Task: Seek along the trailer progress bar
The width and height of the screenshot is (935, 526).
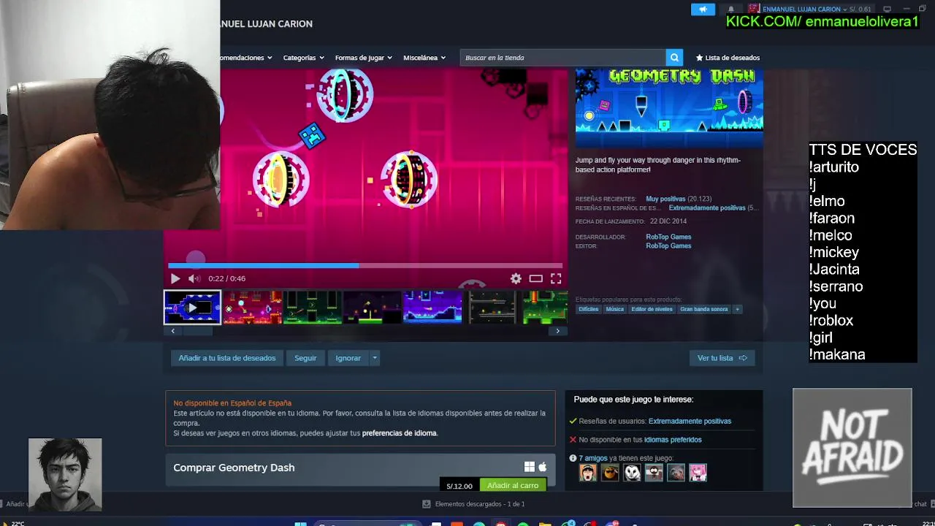Action: tap(365, 265)
